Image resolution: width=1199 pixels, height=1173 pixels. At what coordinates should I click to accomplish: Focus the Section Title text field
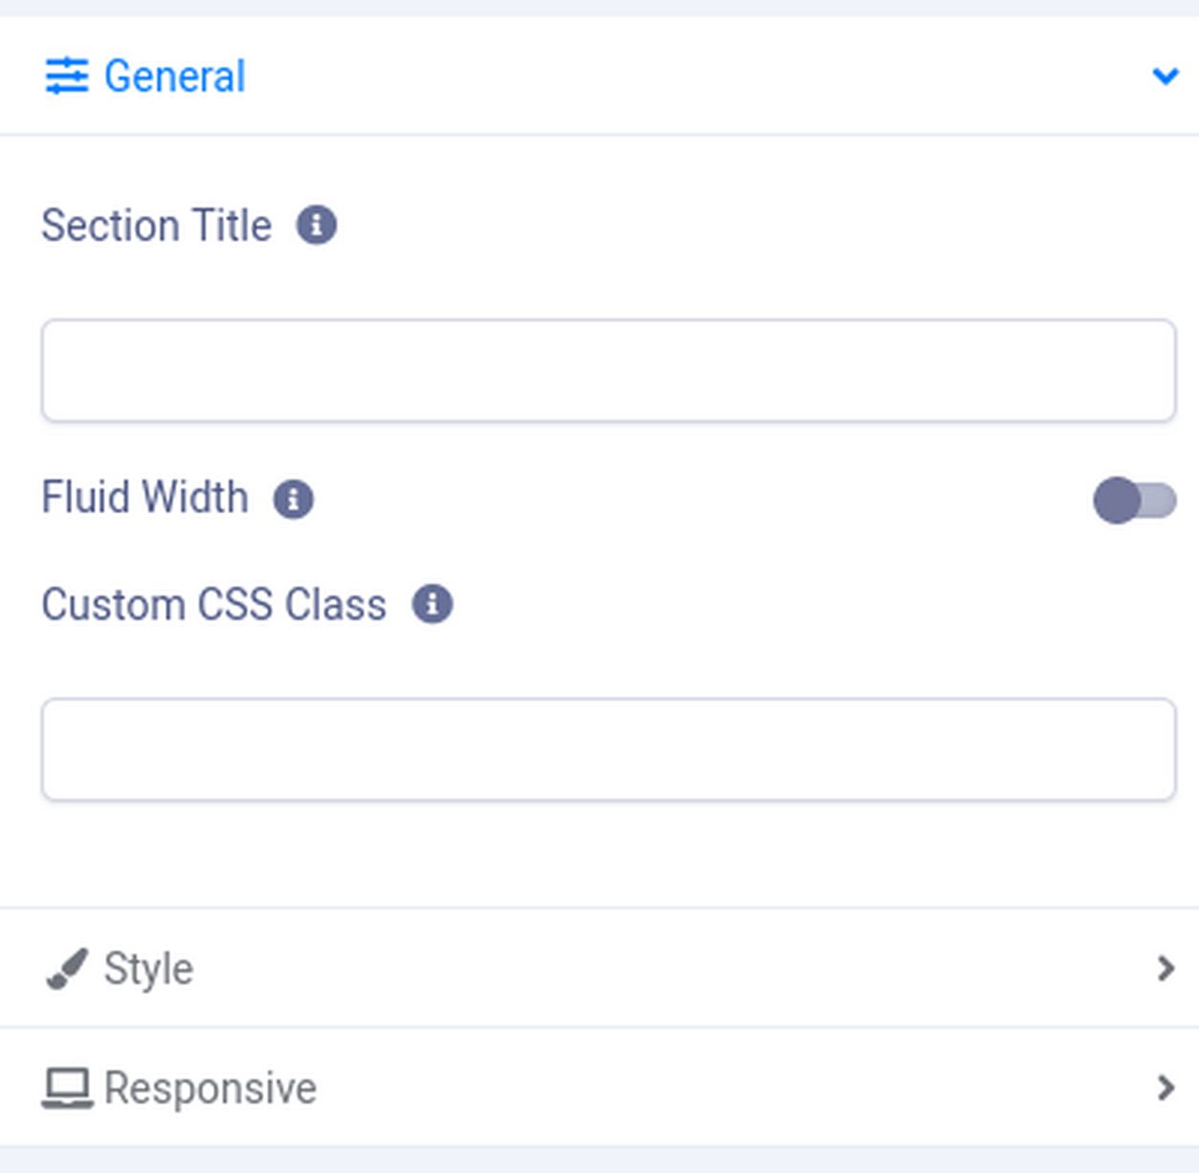pos(608,371)
